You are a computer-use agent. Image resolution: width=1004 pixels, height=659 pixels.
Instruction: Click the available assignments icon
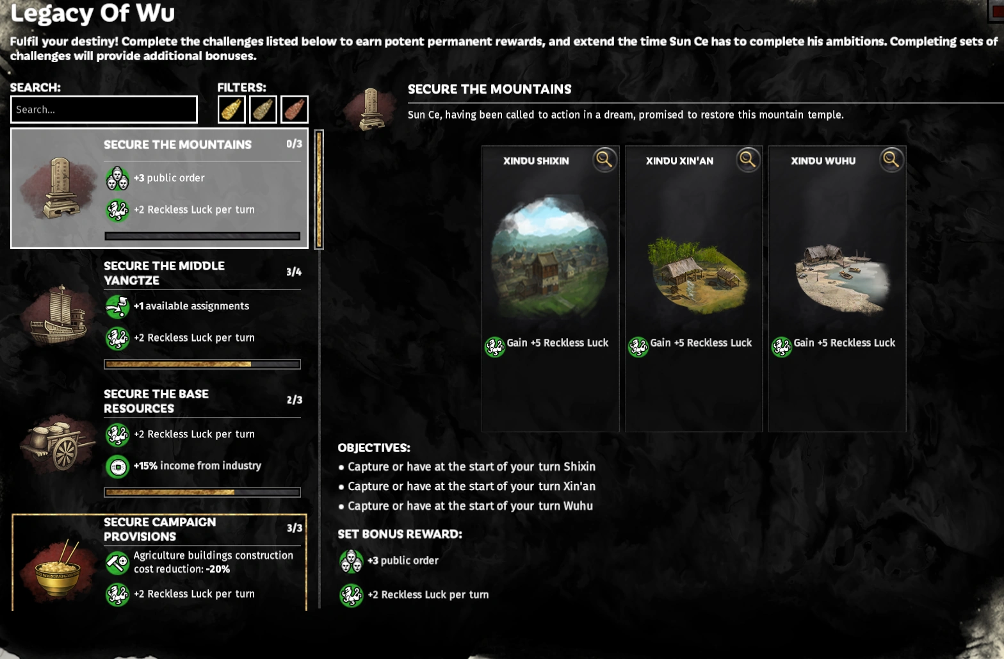point(117,306)
